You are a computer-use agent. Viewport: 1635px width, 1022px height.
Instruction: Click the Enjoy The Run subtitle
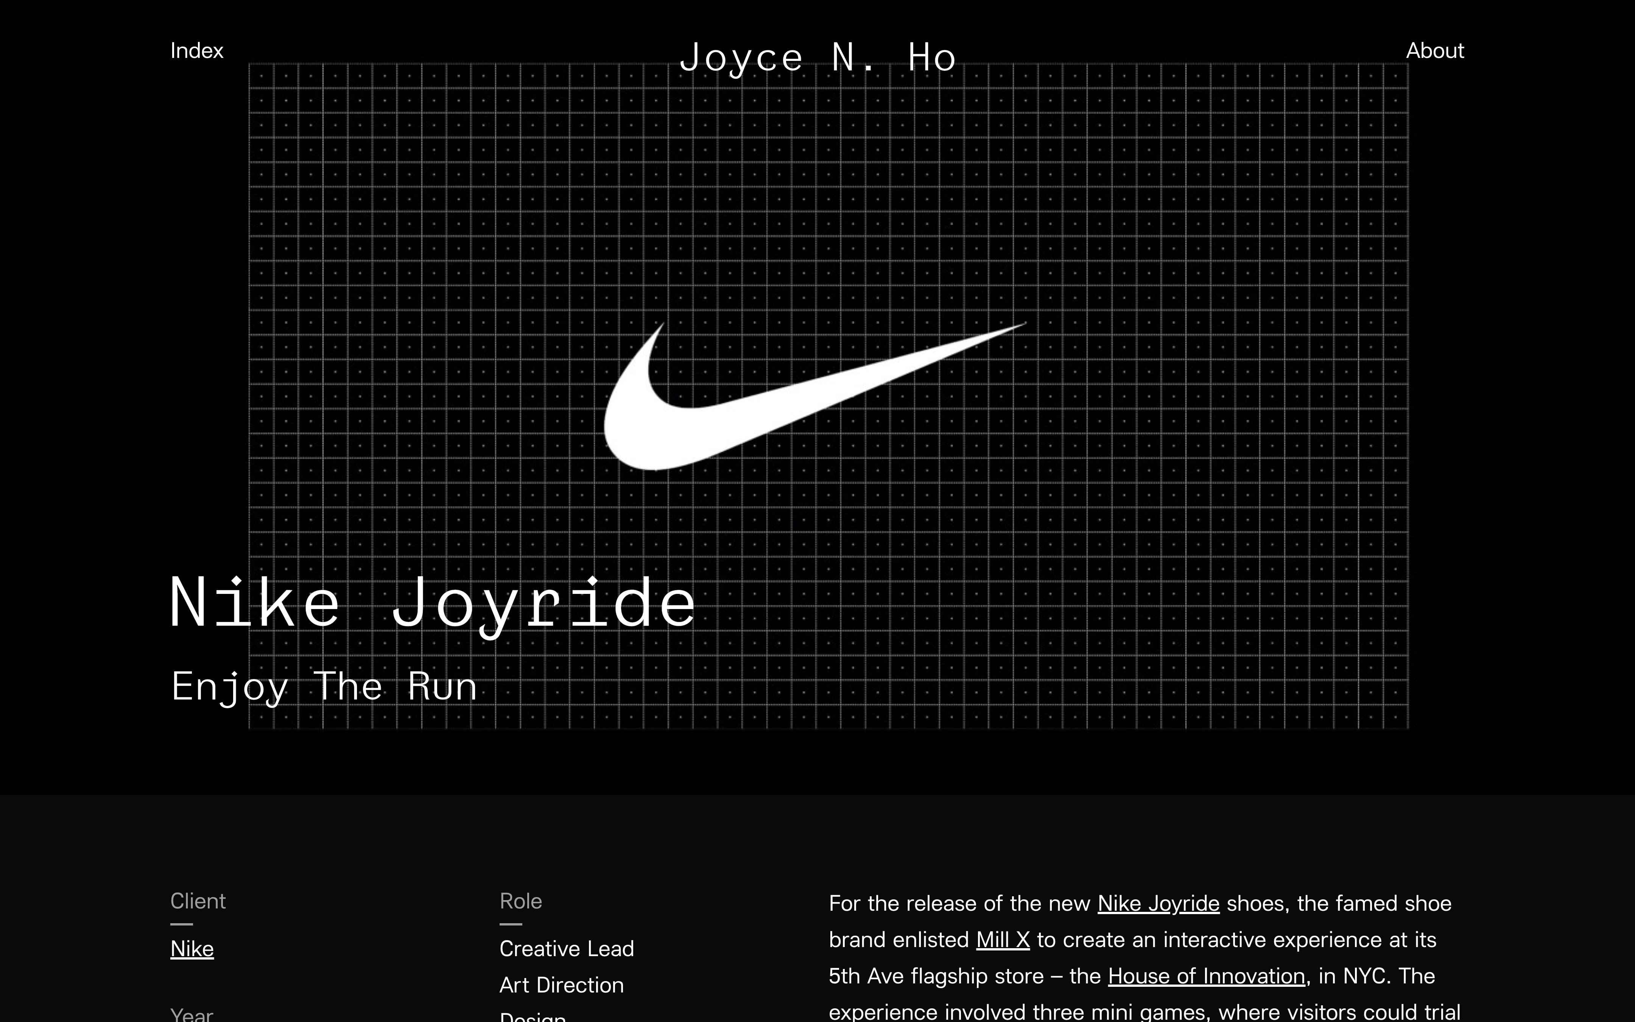coord(324,687)
